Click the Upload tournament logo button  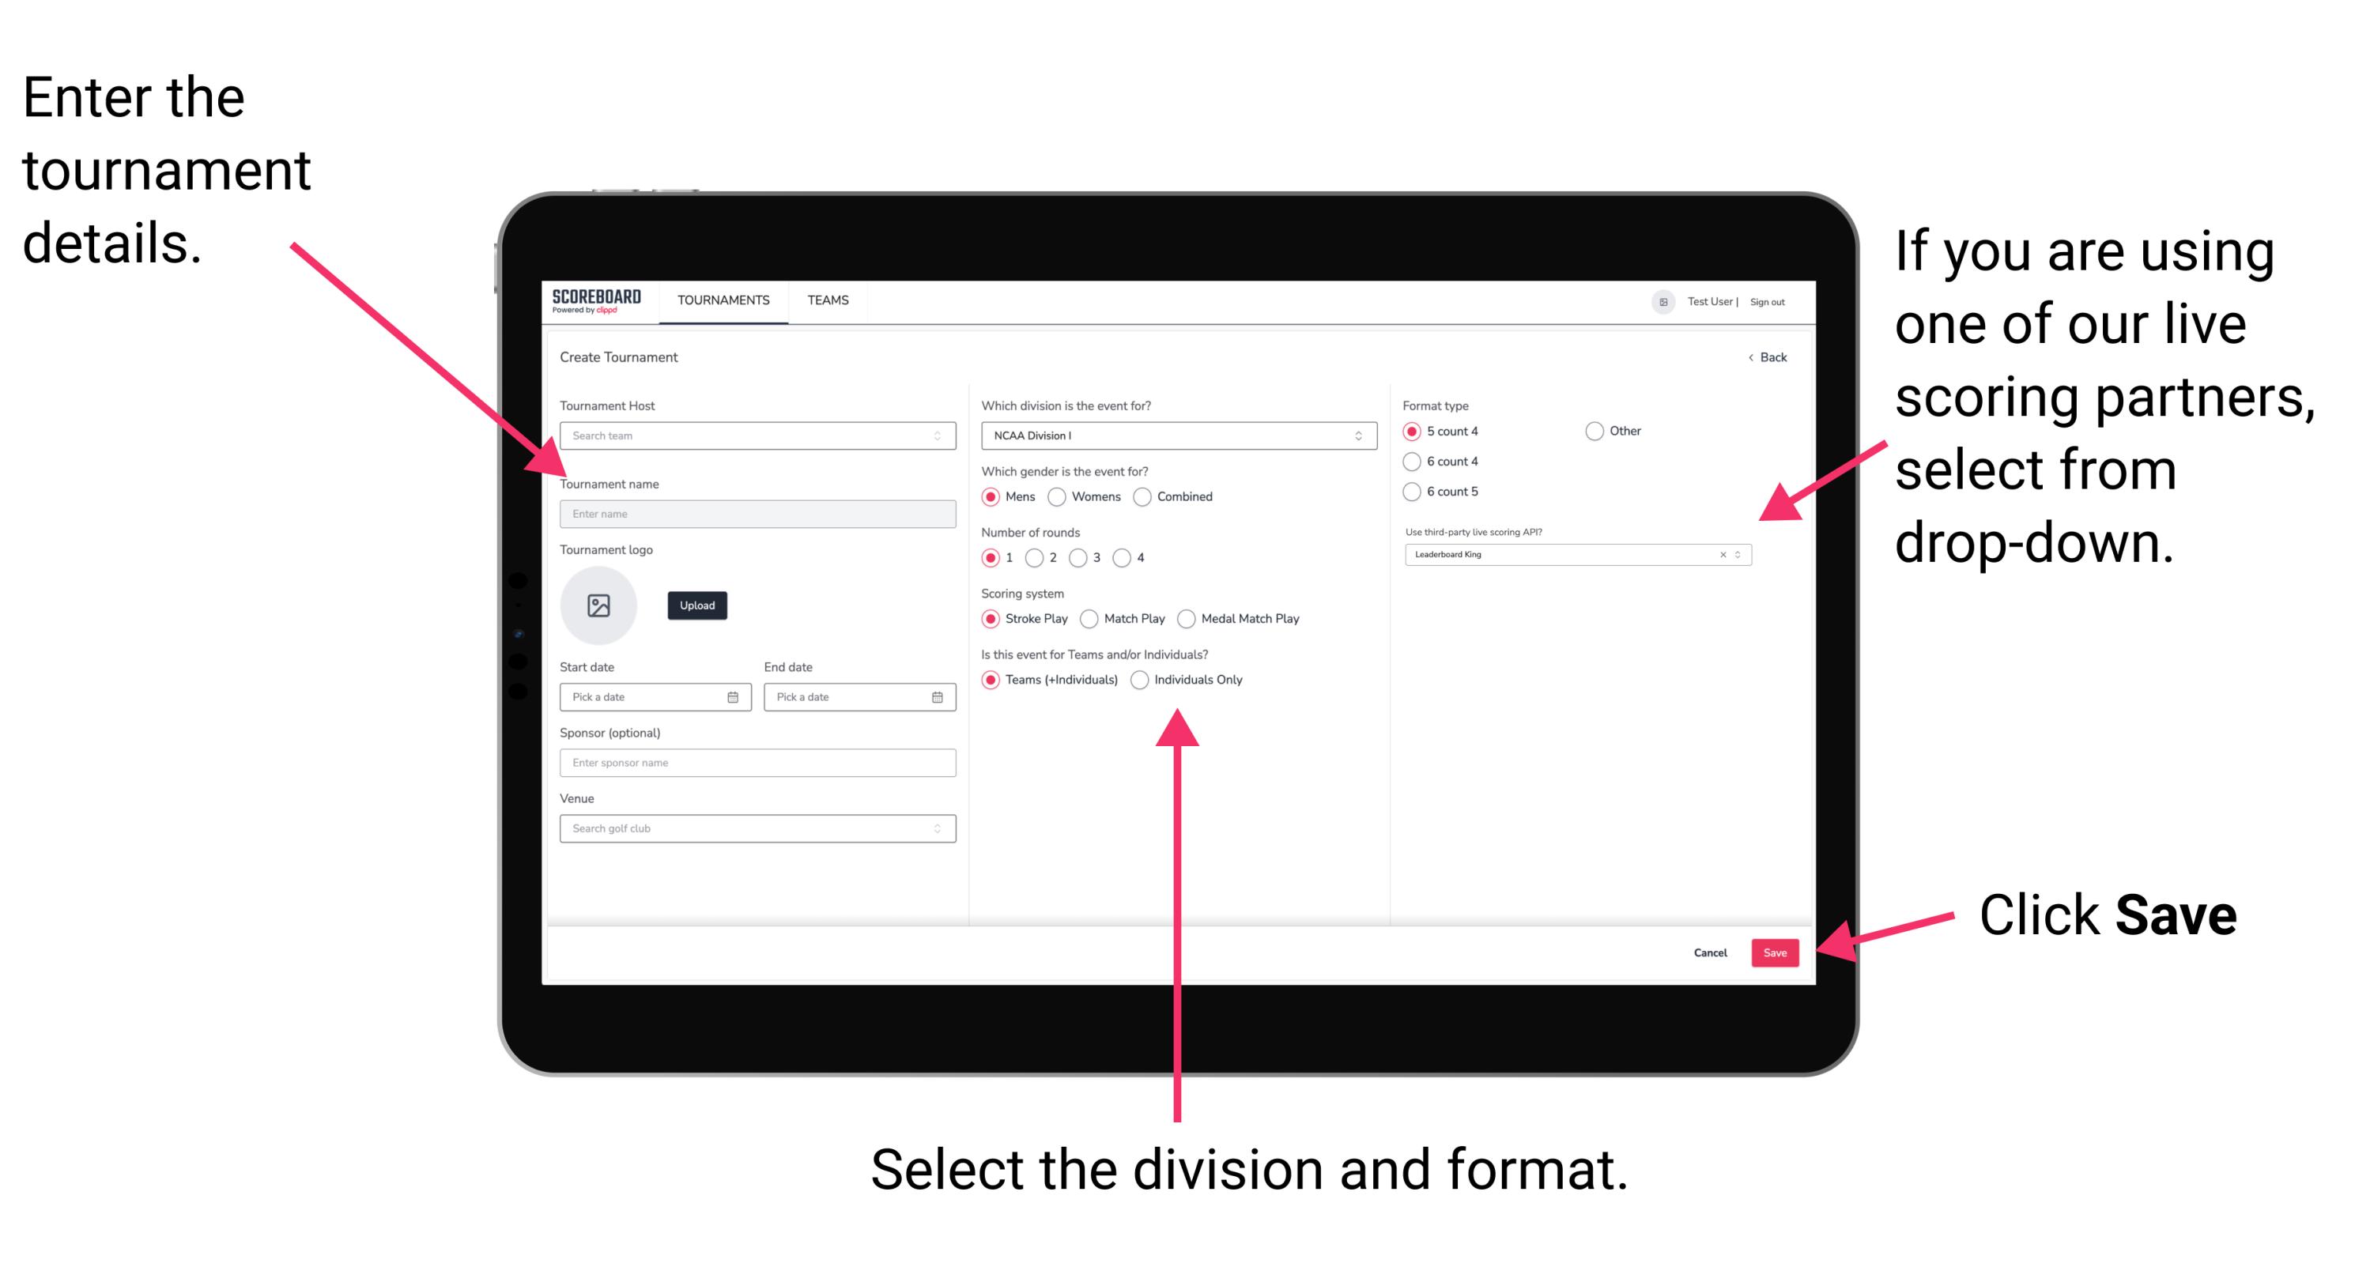pyautogui.click(x=696, y=605)
